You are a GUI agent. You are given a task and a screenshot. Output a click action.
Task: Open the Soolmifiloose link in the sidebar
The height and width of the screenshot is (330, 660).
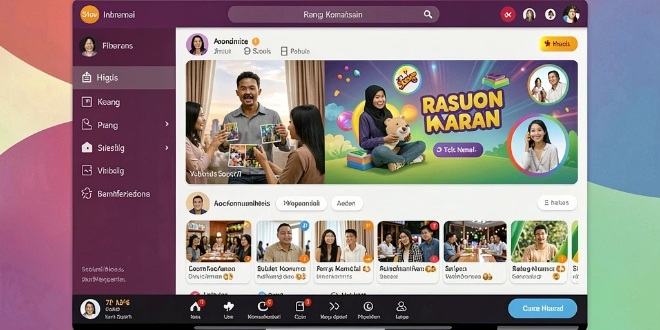pos(103,269)
